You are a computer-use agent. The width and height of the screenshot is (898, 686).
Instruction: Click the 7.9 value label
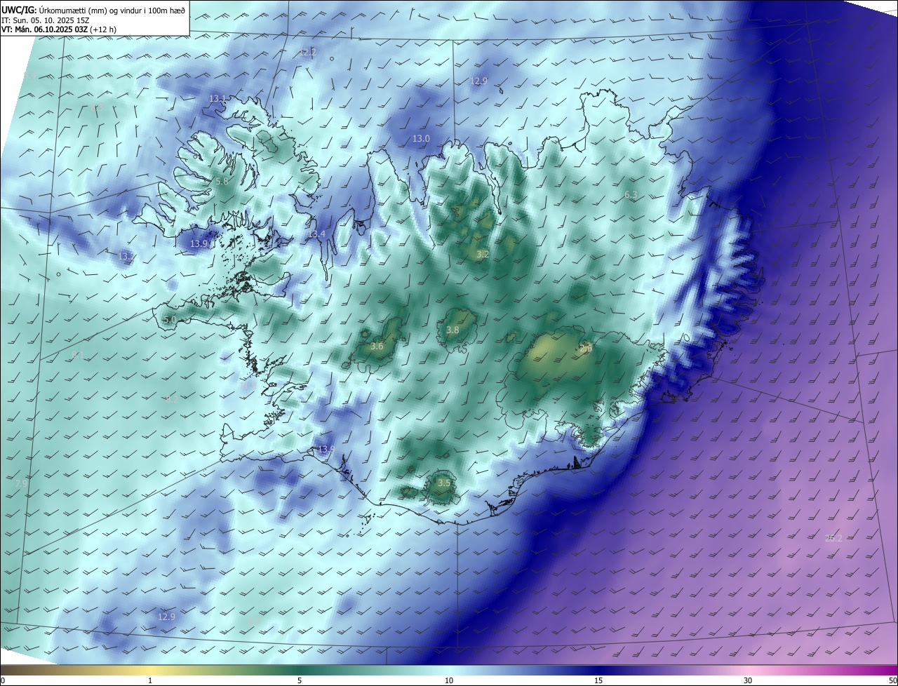[21, 484]
